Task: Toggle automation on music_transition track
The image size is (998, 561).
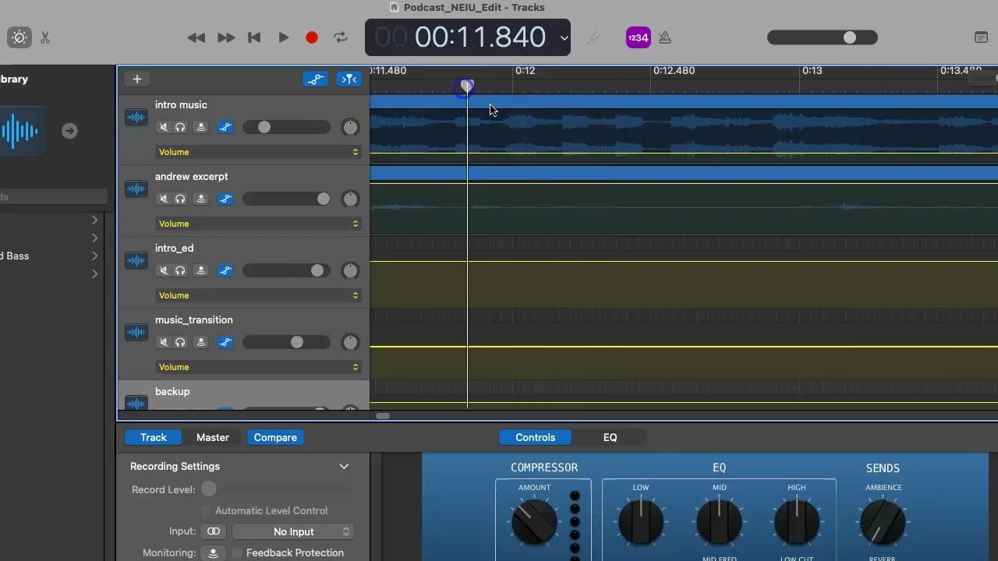Action: click(225, 342)
